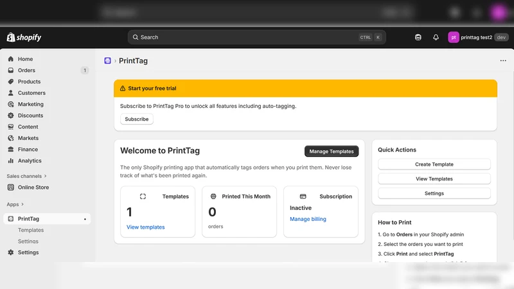Click the Printed This Month printer icon
Screen dimensions: 514x289
point(213,197)
